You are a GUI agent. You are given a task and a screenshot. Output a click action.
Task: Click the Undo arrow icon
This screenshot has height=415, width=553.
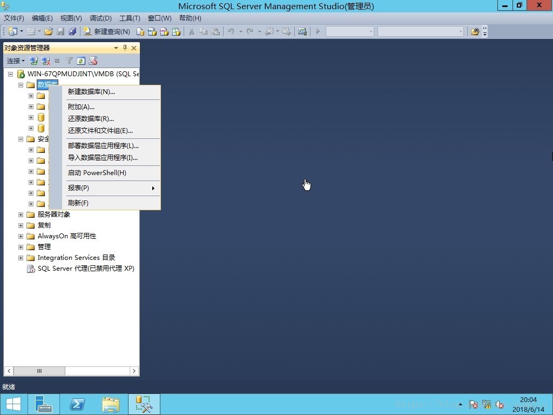[231, 31]
